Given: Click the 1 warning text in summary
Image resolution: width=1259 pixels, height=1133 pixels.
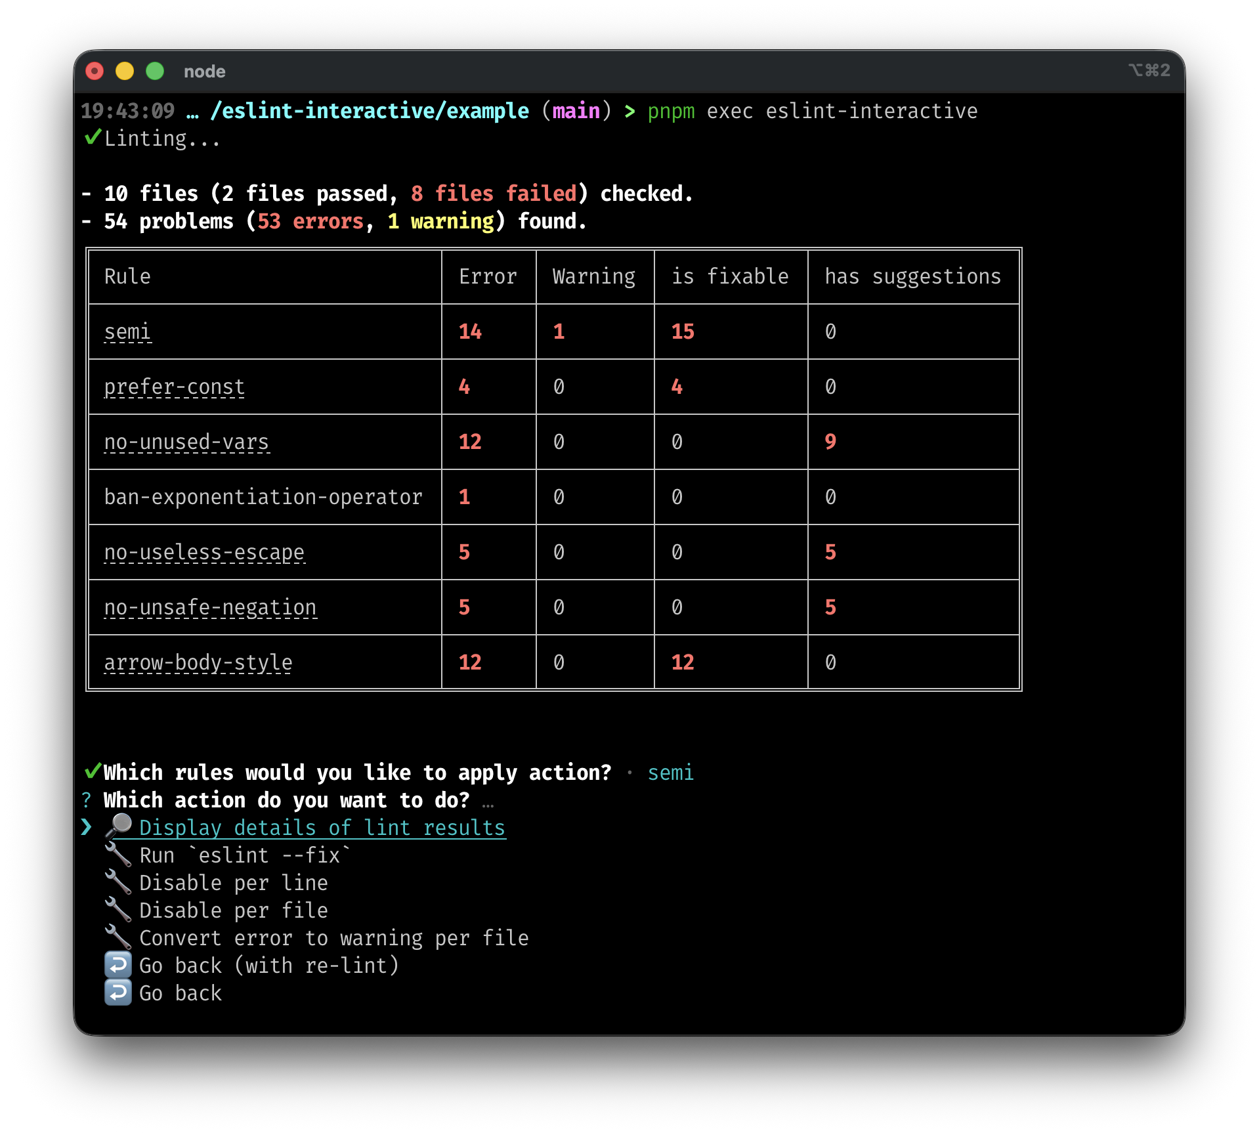Looking at the screenshot, I should coord(440,222).
